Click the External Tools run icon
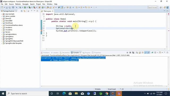The image size is (170, 96). click(x=34, y=7)
